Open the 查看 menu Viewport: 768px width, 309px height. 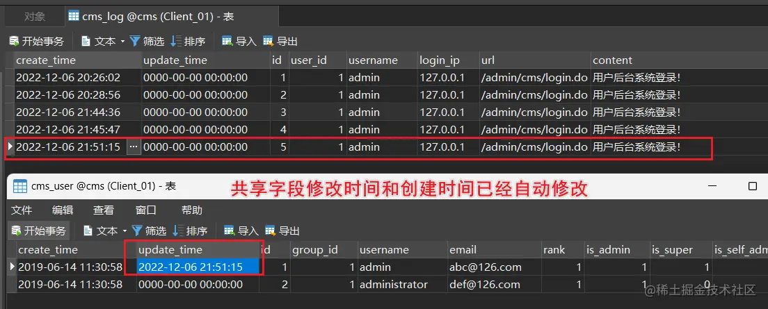[x=104, y=210]
